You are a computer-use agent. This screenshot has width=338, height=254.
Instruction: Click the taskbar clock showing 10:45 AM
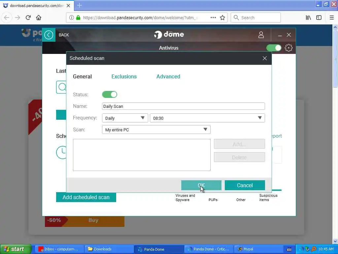pyautogui.click(x=326, y=249)
